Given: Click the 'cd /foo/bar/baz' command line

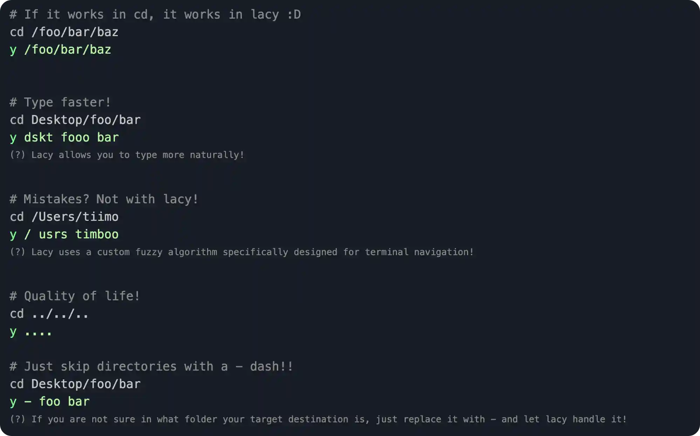Looking at the screenshot, I should pyautogui.click(x=64, y=32).
